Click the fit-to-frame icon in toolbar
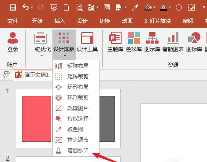 pyautogui.click(x=192, y=7)
